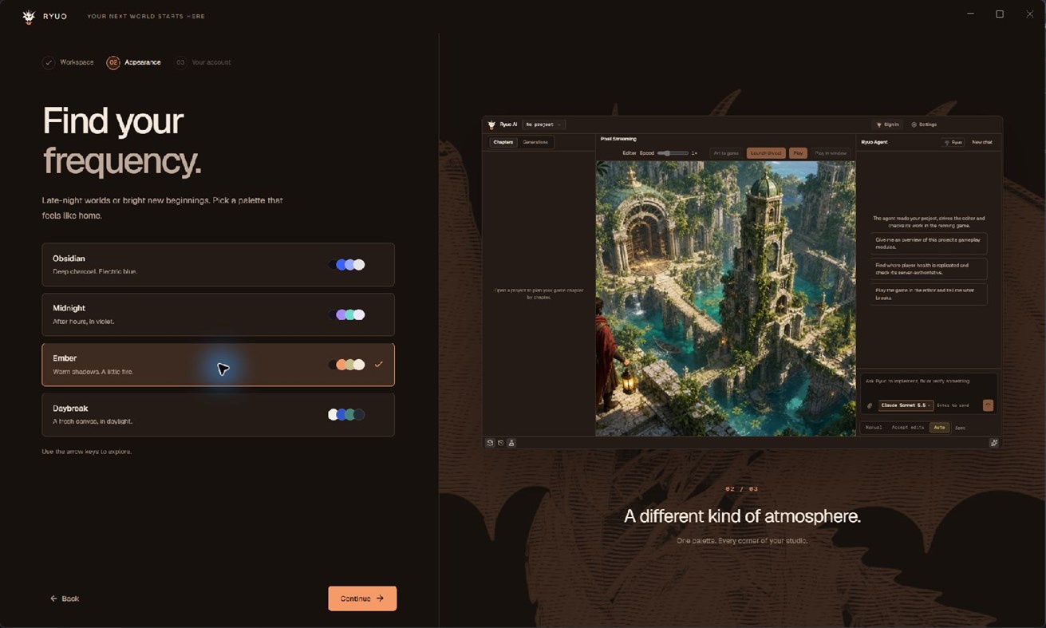The image size is (1046, 628).
Task: Select Manual mode in preview agent panel
Action: (x=874, y=428)
